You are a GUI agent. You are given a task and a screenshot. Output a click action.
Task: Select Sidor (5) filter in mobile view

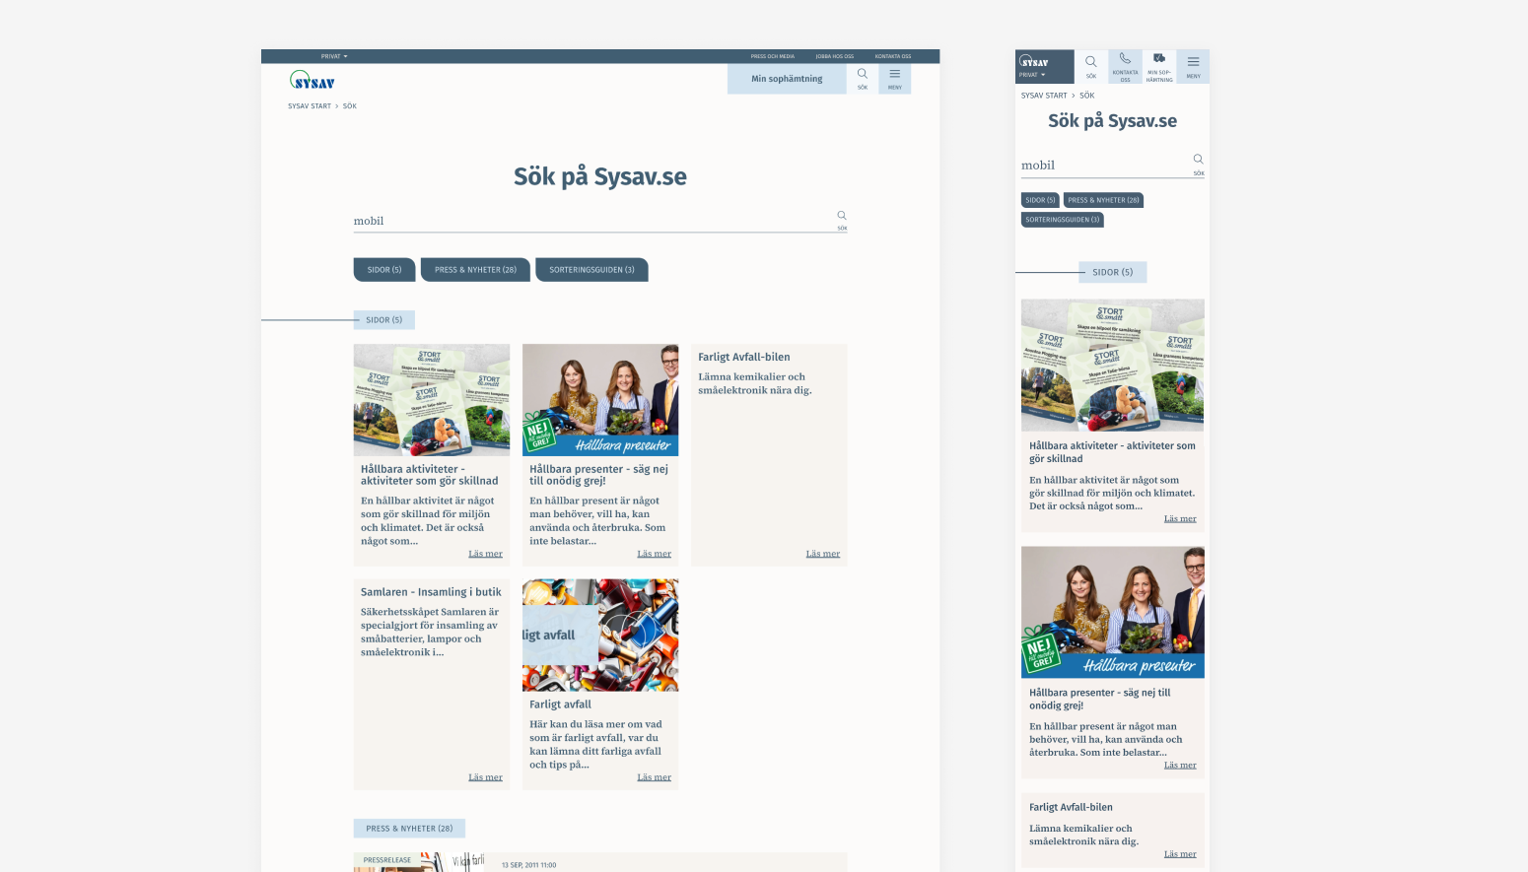(1040, 200)
